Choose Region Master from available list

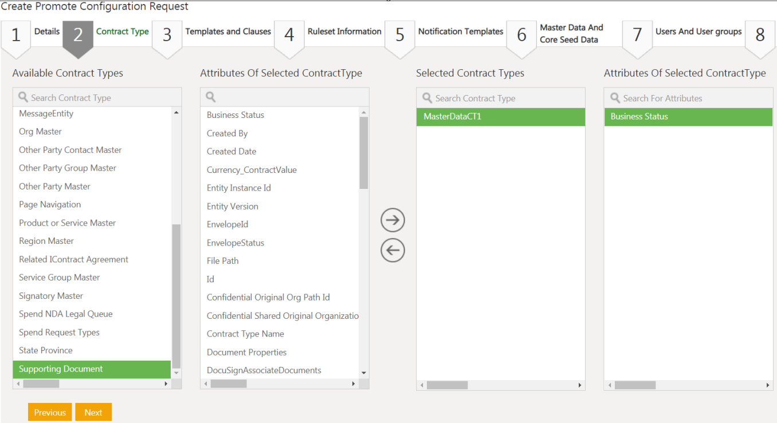coord(46,241)
